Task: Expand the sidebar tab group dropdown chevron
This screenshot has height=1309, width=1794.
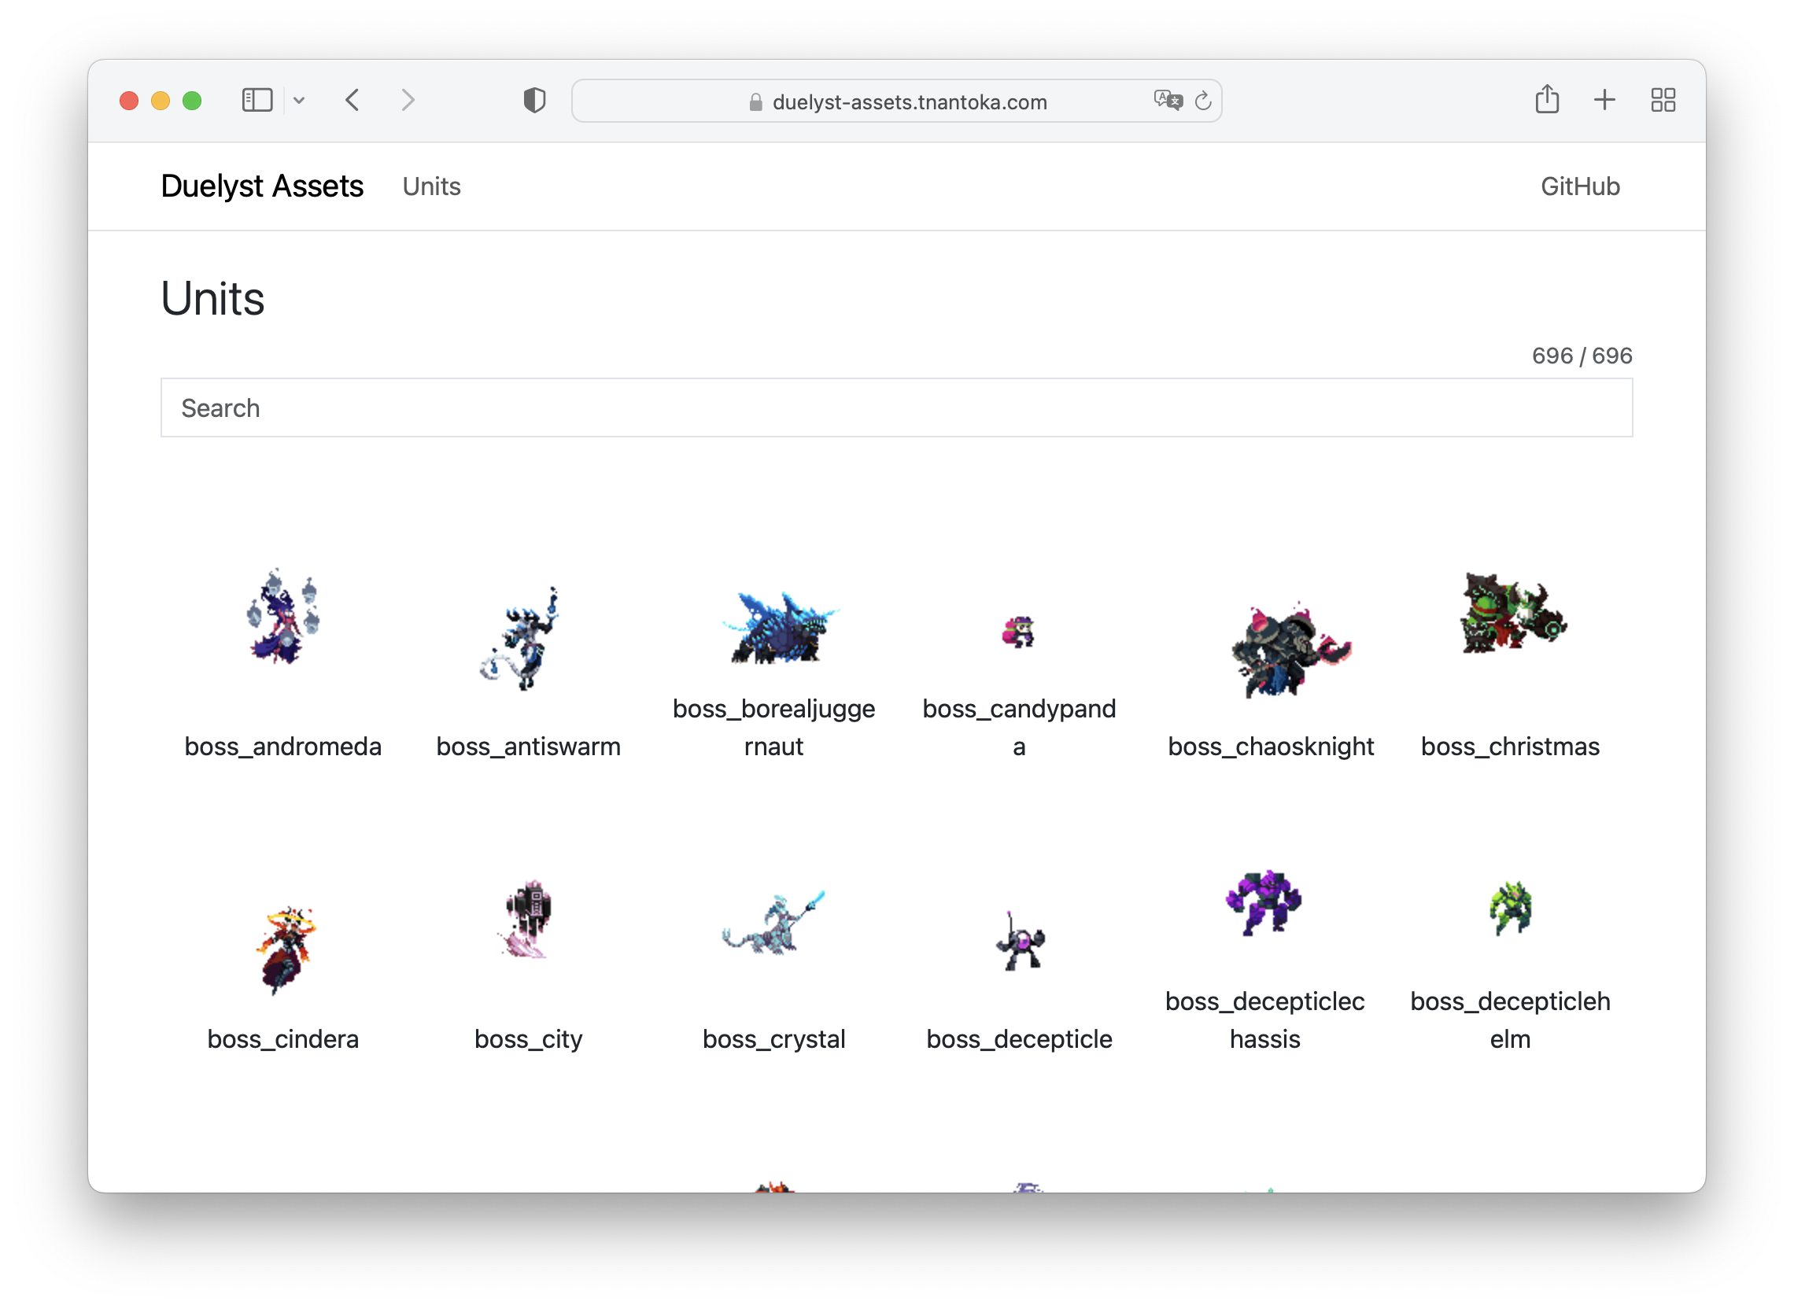Action: point(299,101)
